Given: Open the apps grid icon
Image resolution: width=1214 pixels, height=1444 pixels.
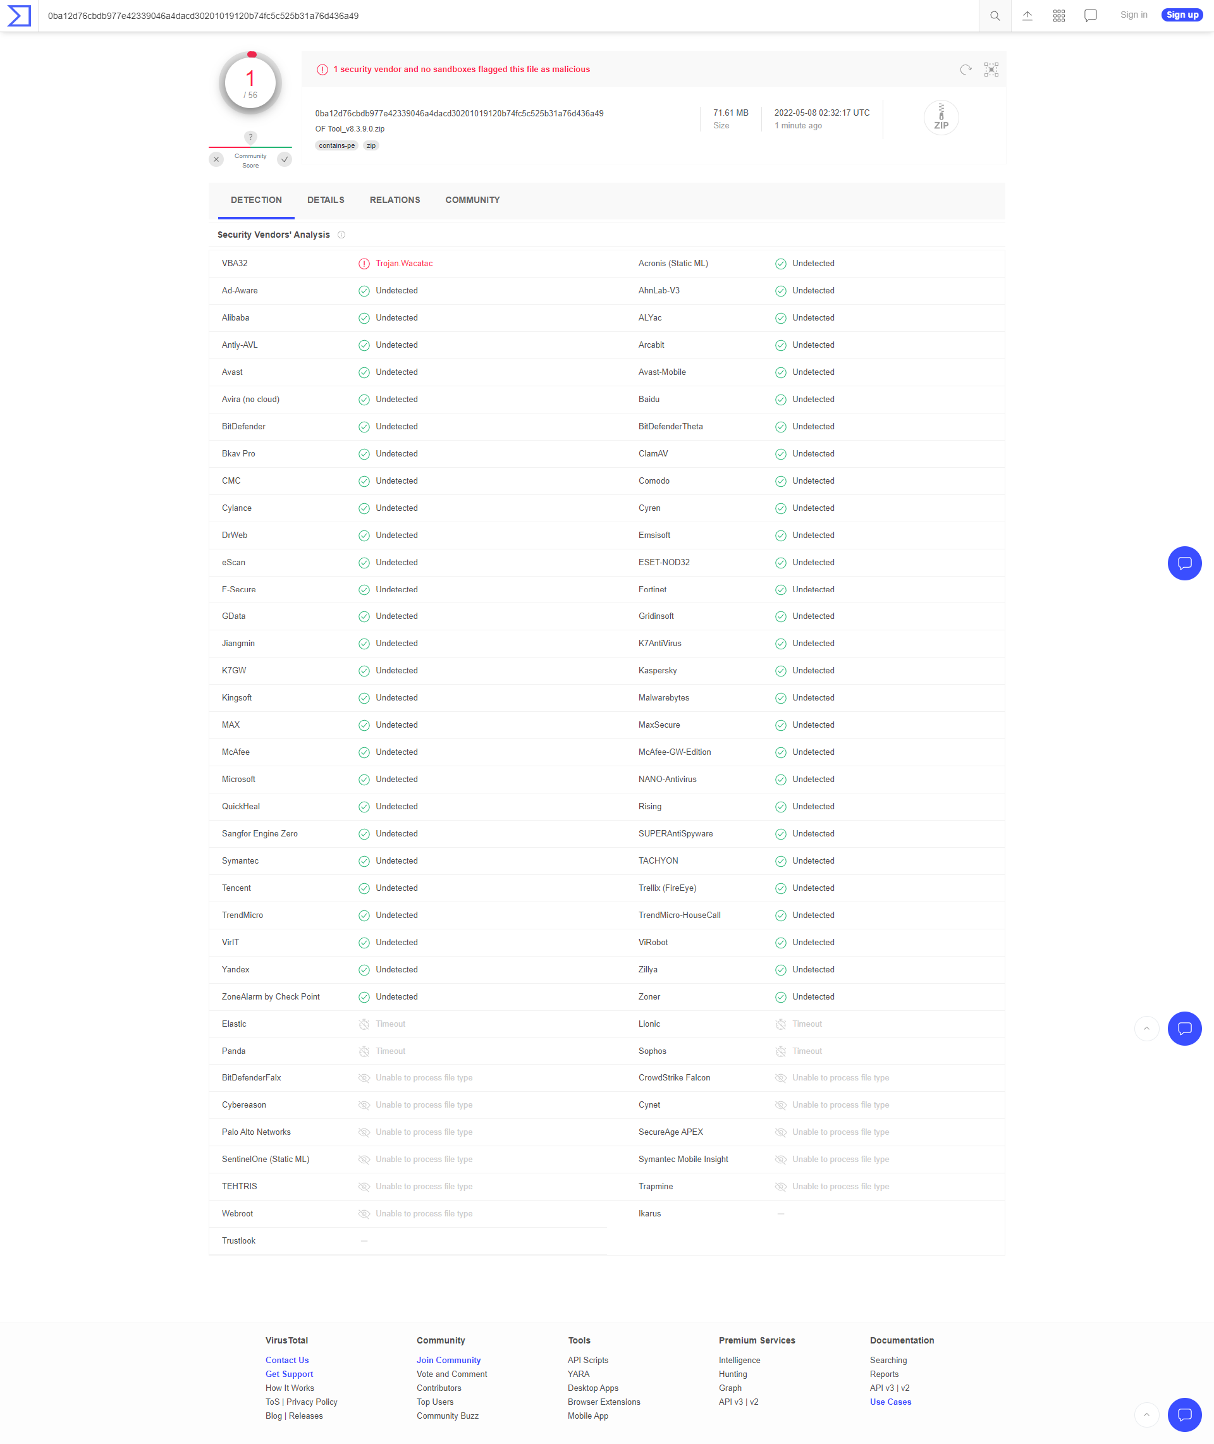Looking at the screenshot, I should click(x=1058, y=16).
